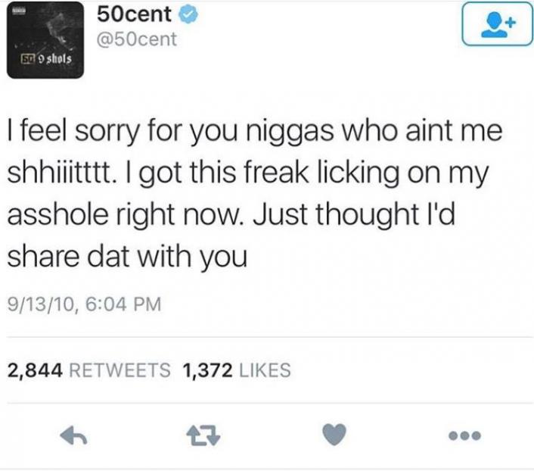Like the tweet with the heart icon
The image size is (534, 471).
pos(334,435)
